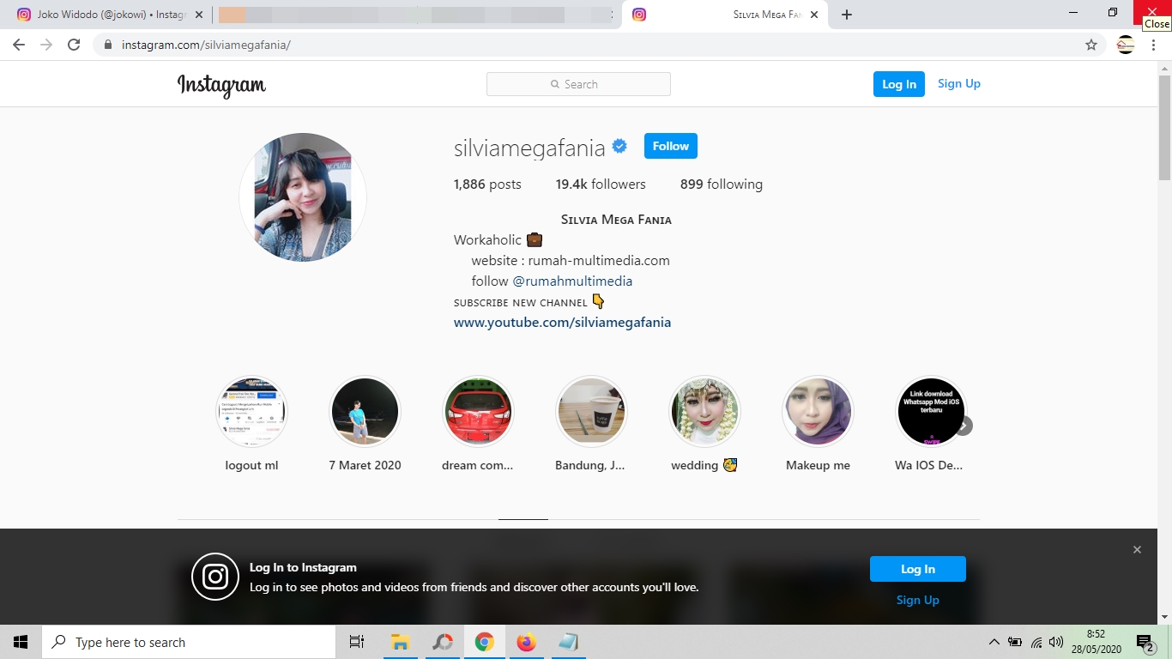The height and width of the screenshot is (659, 1172).
Task: View the 19.4k followers list
Action: tap(601, 184)
